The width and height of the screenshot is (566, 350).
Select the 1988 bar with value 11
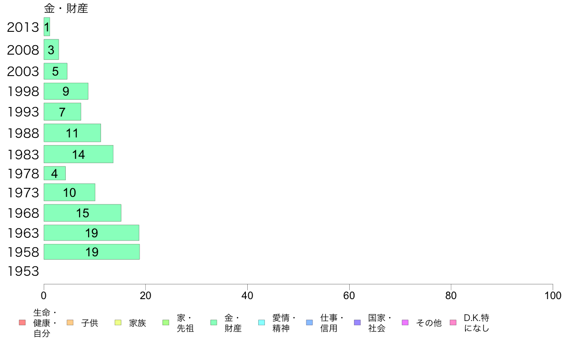point(72,133)
